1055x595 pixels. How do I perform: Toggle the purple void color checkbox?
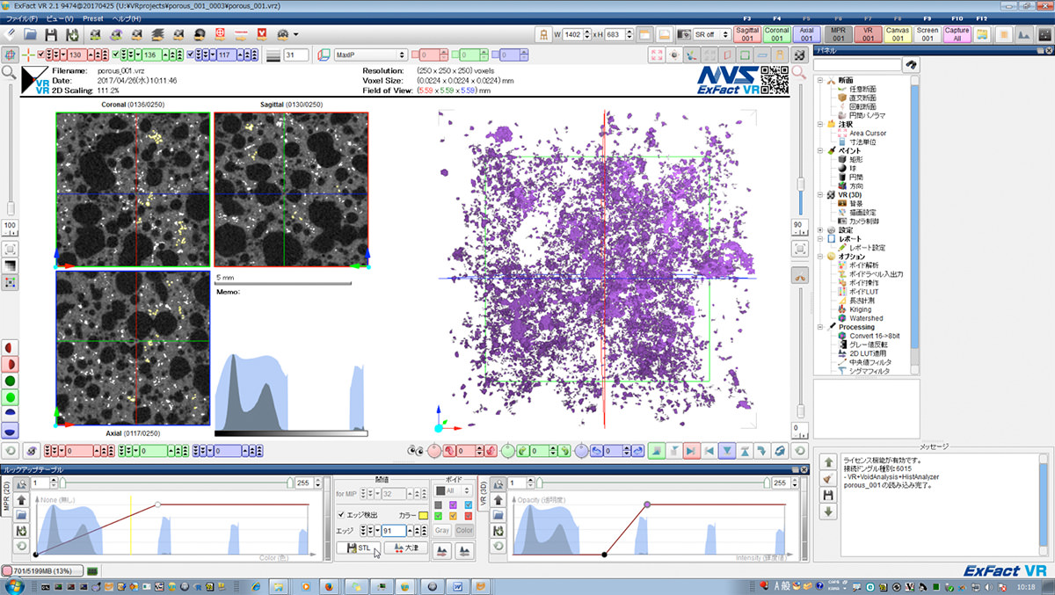[x=453, y=504]
